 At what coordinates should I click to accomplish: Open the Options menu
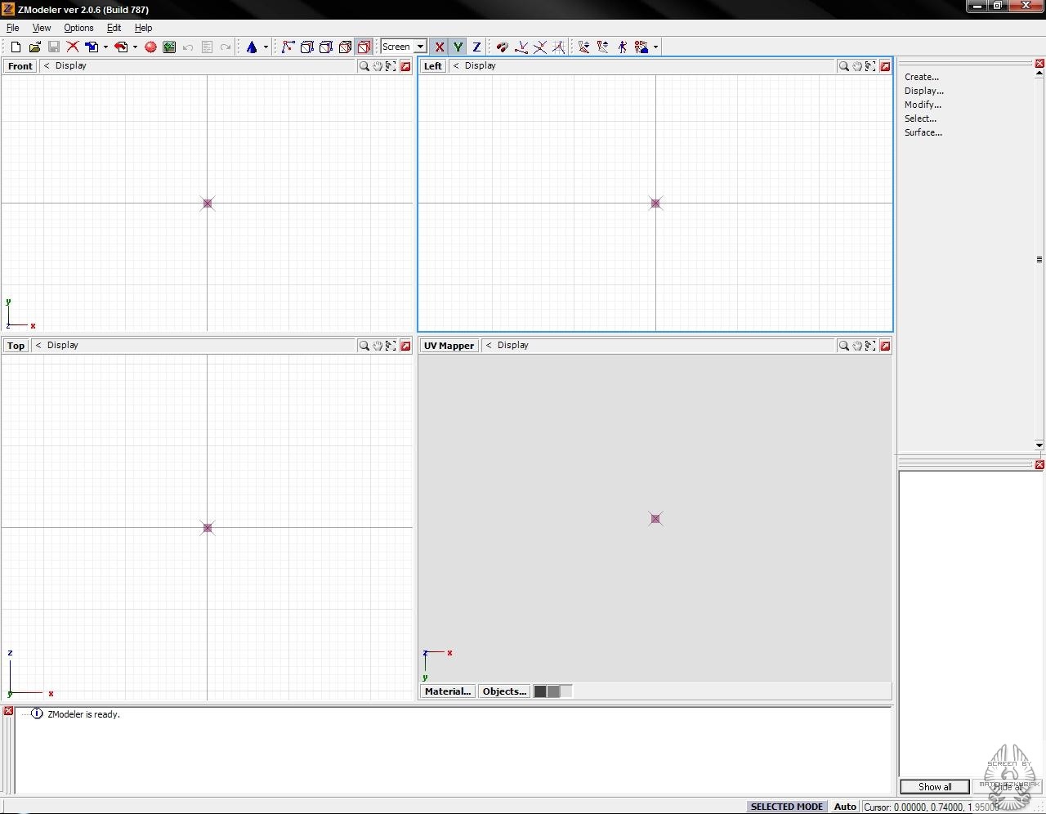[x=78, y=28]
